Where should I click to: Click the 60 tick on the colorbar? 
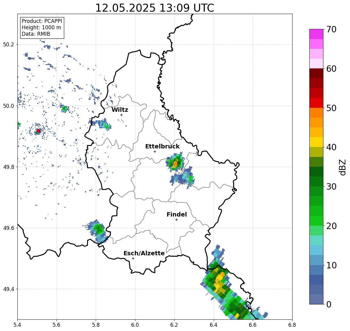pyautogui.click(x=331, y=69)
